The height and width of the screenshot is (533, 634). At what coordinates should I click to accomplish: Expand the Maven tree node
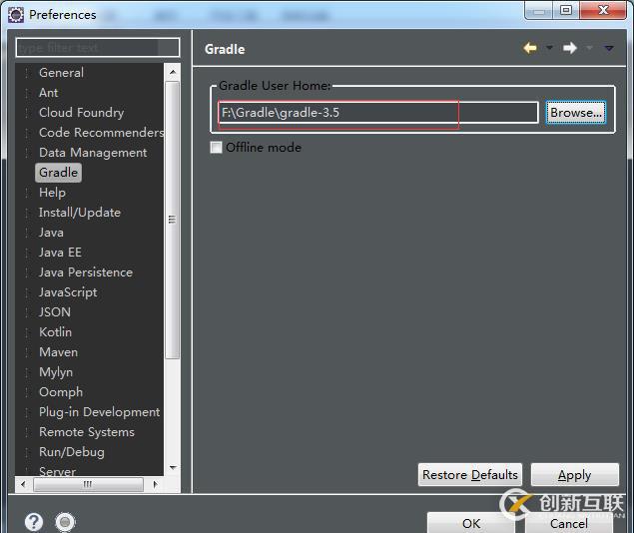click(x=27, y=352)
